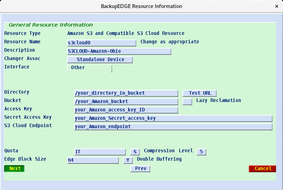Toggle the Double Buffering Y field

point(128,160)
